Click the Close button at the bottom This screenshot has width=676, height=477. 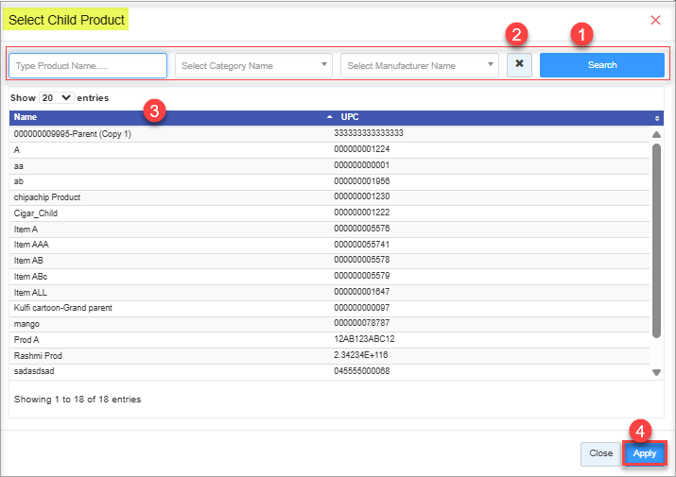[x=600, y=453]
